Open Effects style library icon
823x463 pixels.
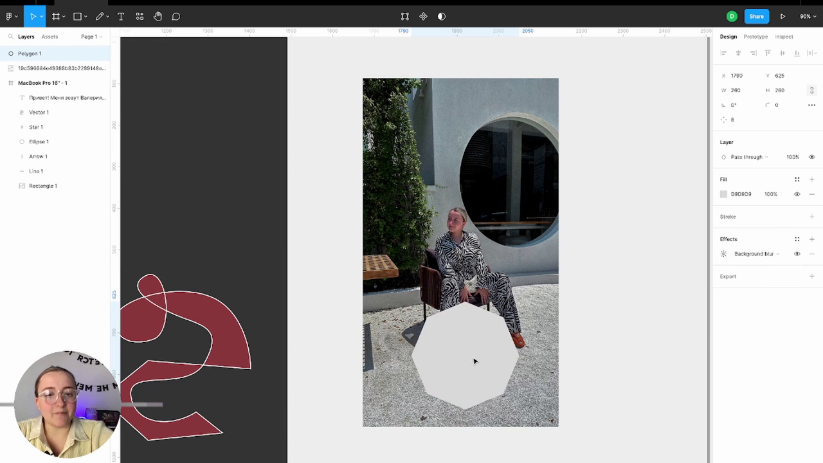click(x=797, y=239)
